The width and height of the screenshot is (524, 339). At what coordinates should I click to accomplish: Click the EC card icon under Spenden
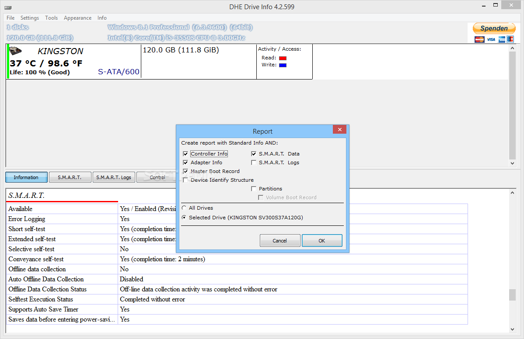point(510,39)
